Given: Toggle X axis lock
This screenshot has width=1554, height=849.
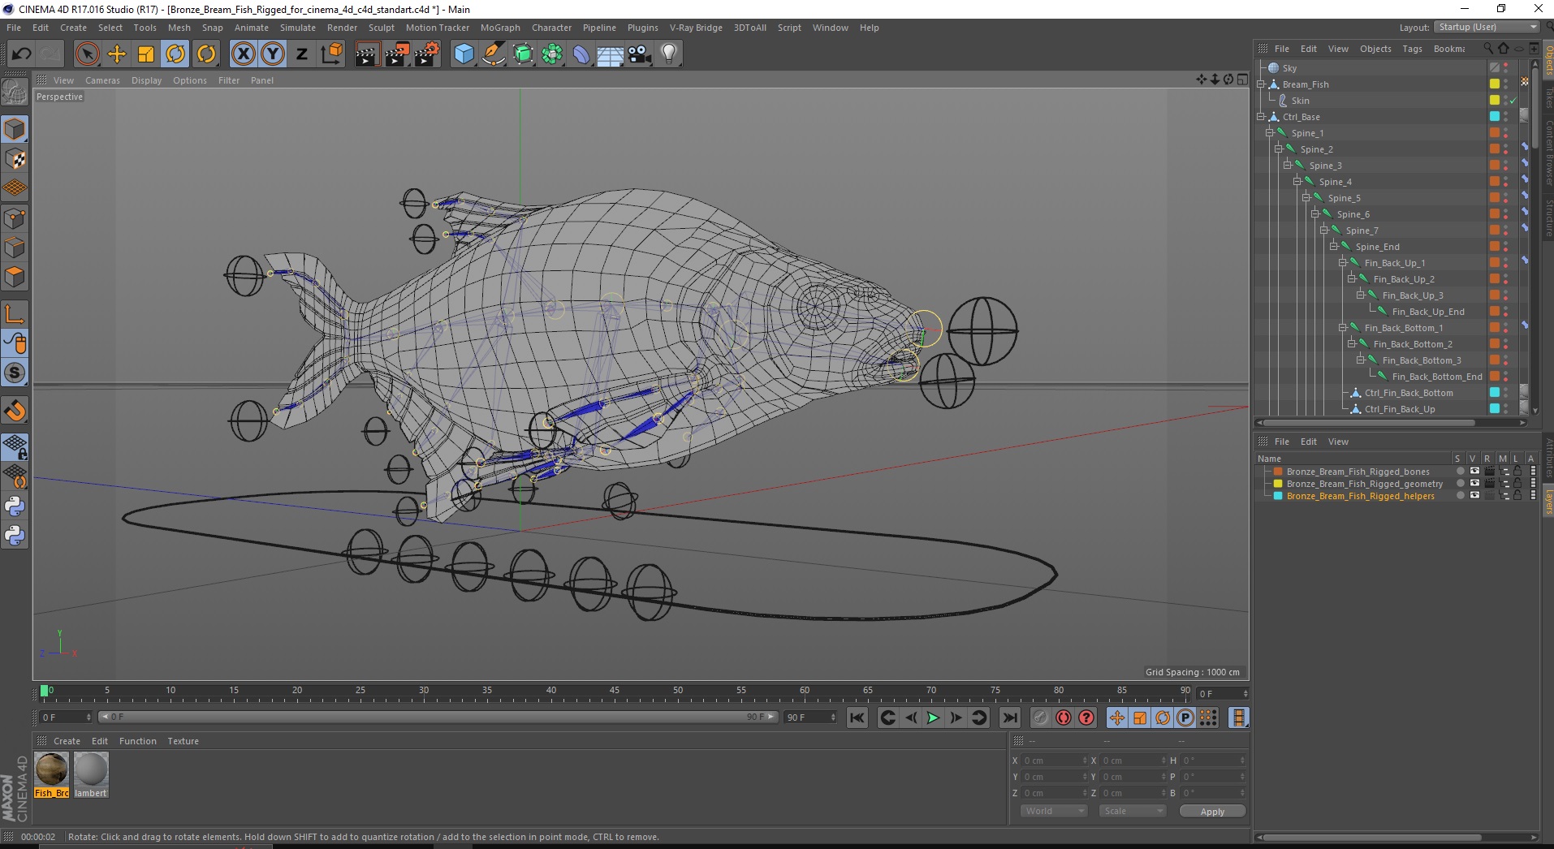Looking at the screenshot, I should pyautogui.click(x=243, y=54).
